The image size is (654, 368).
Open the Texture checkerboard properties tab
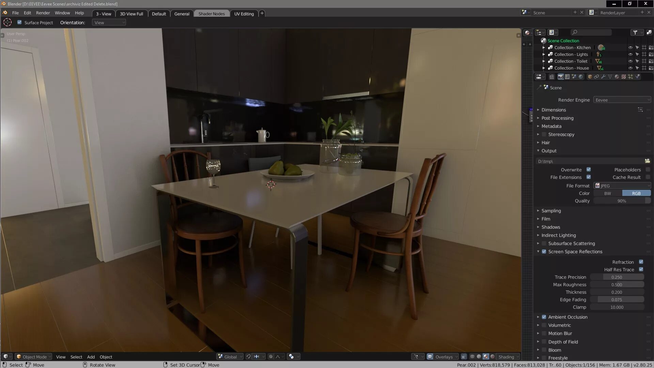click(x=624, y=77)
